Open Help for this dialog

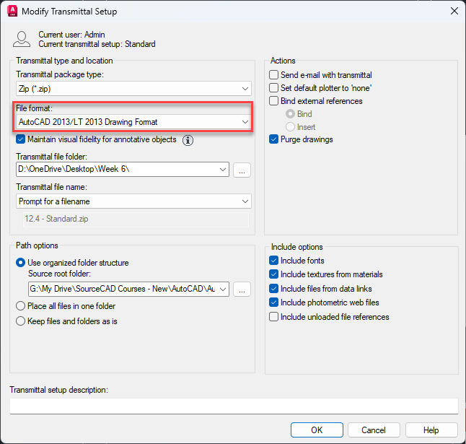point(431,430)
